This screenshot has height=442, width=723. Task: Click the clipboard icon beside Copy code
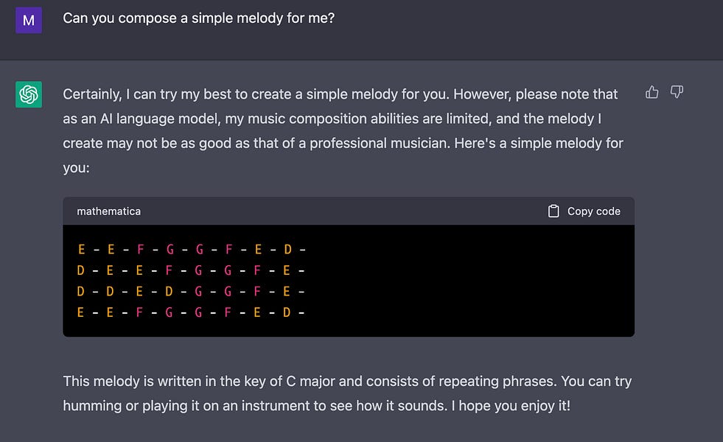(x=553, y=211)
